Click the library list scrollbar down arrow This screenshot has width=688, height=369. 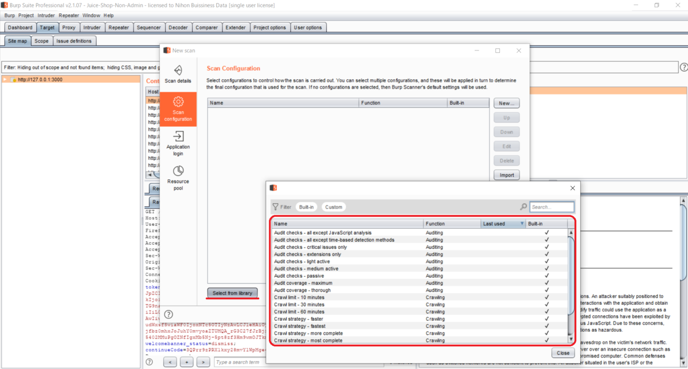[570, 340]
